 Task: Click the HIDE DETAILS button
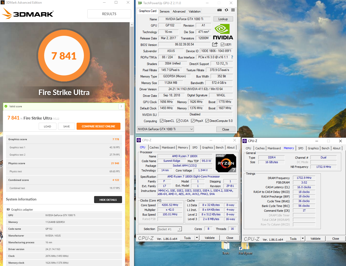coord(108,200)
